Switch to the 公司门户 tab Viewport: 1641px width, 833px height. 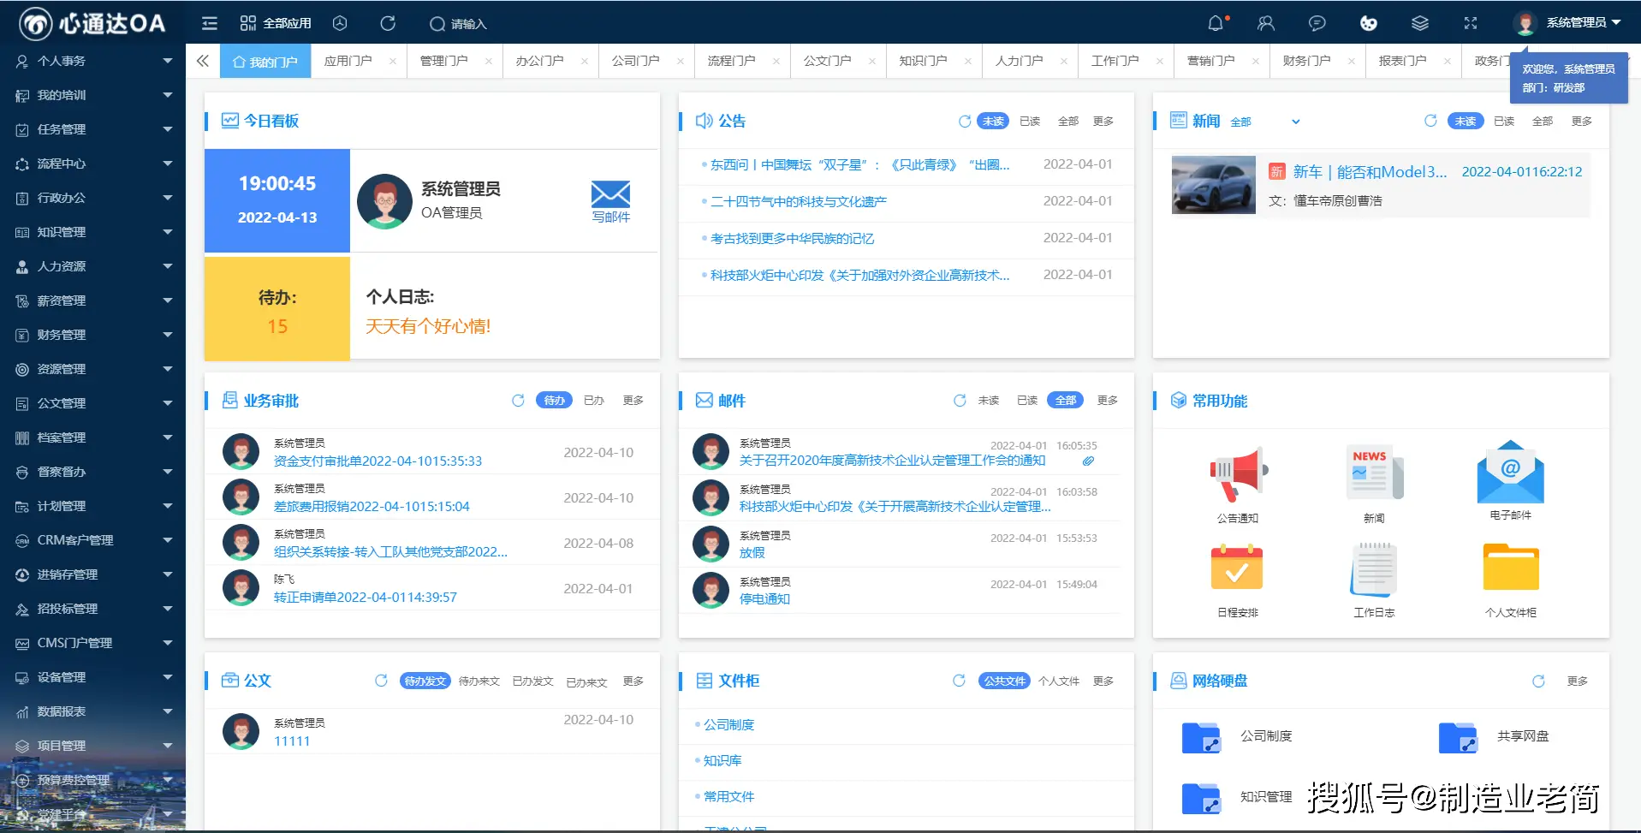[x=635, y=61]
